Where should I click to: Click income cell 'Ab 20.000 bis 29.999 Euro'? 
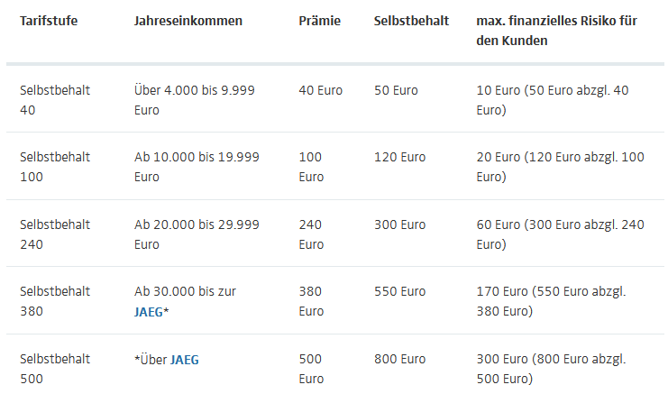coord(197,234)
